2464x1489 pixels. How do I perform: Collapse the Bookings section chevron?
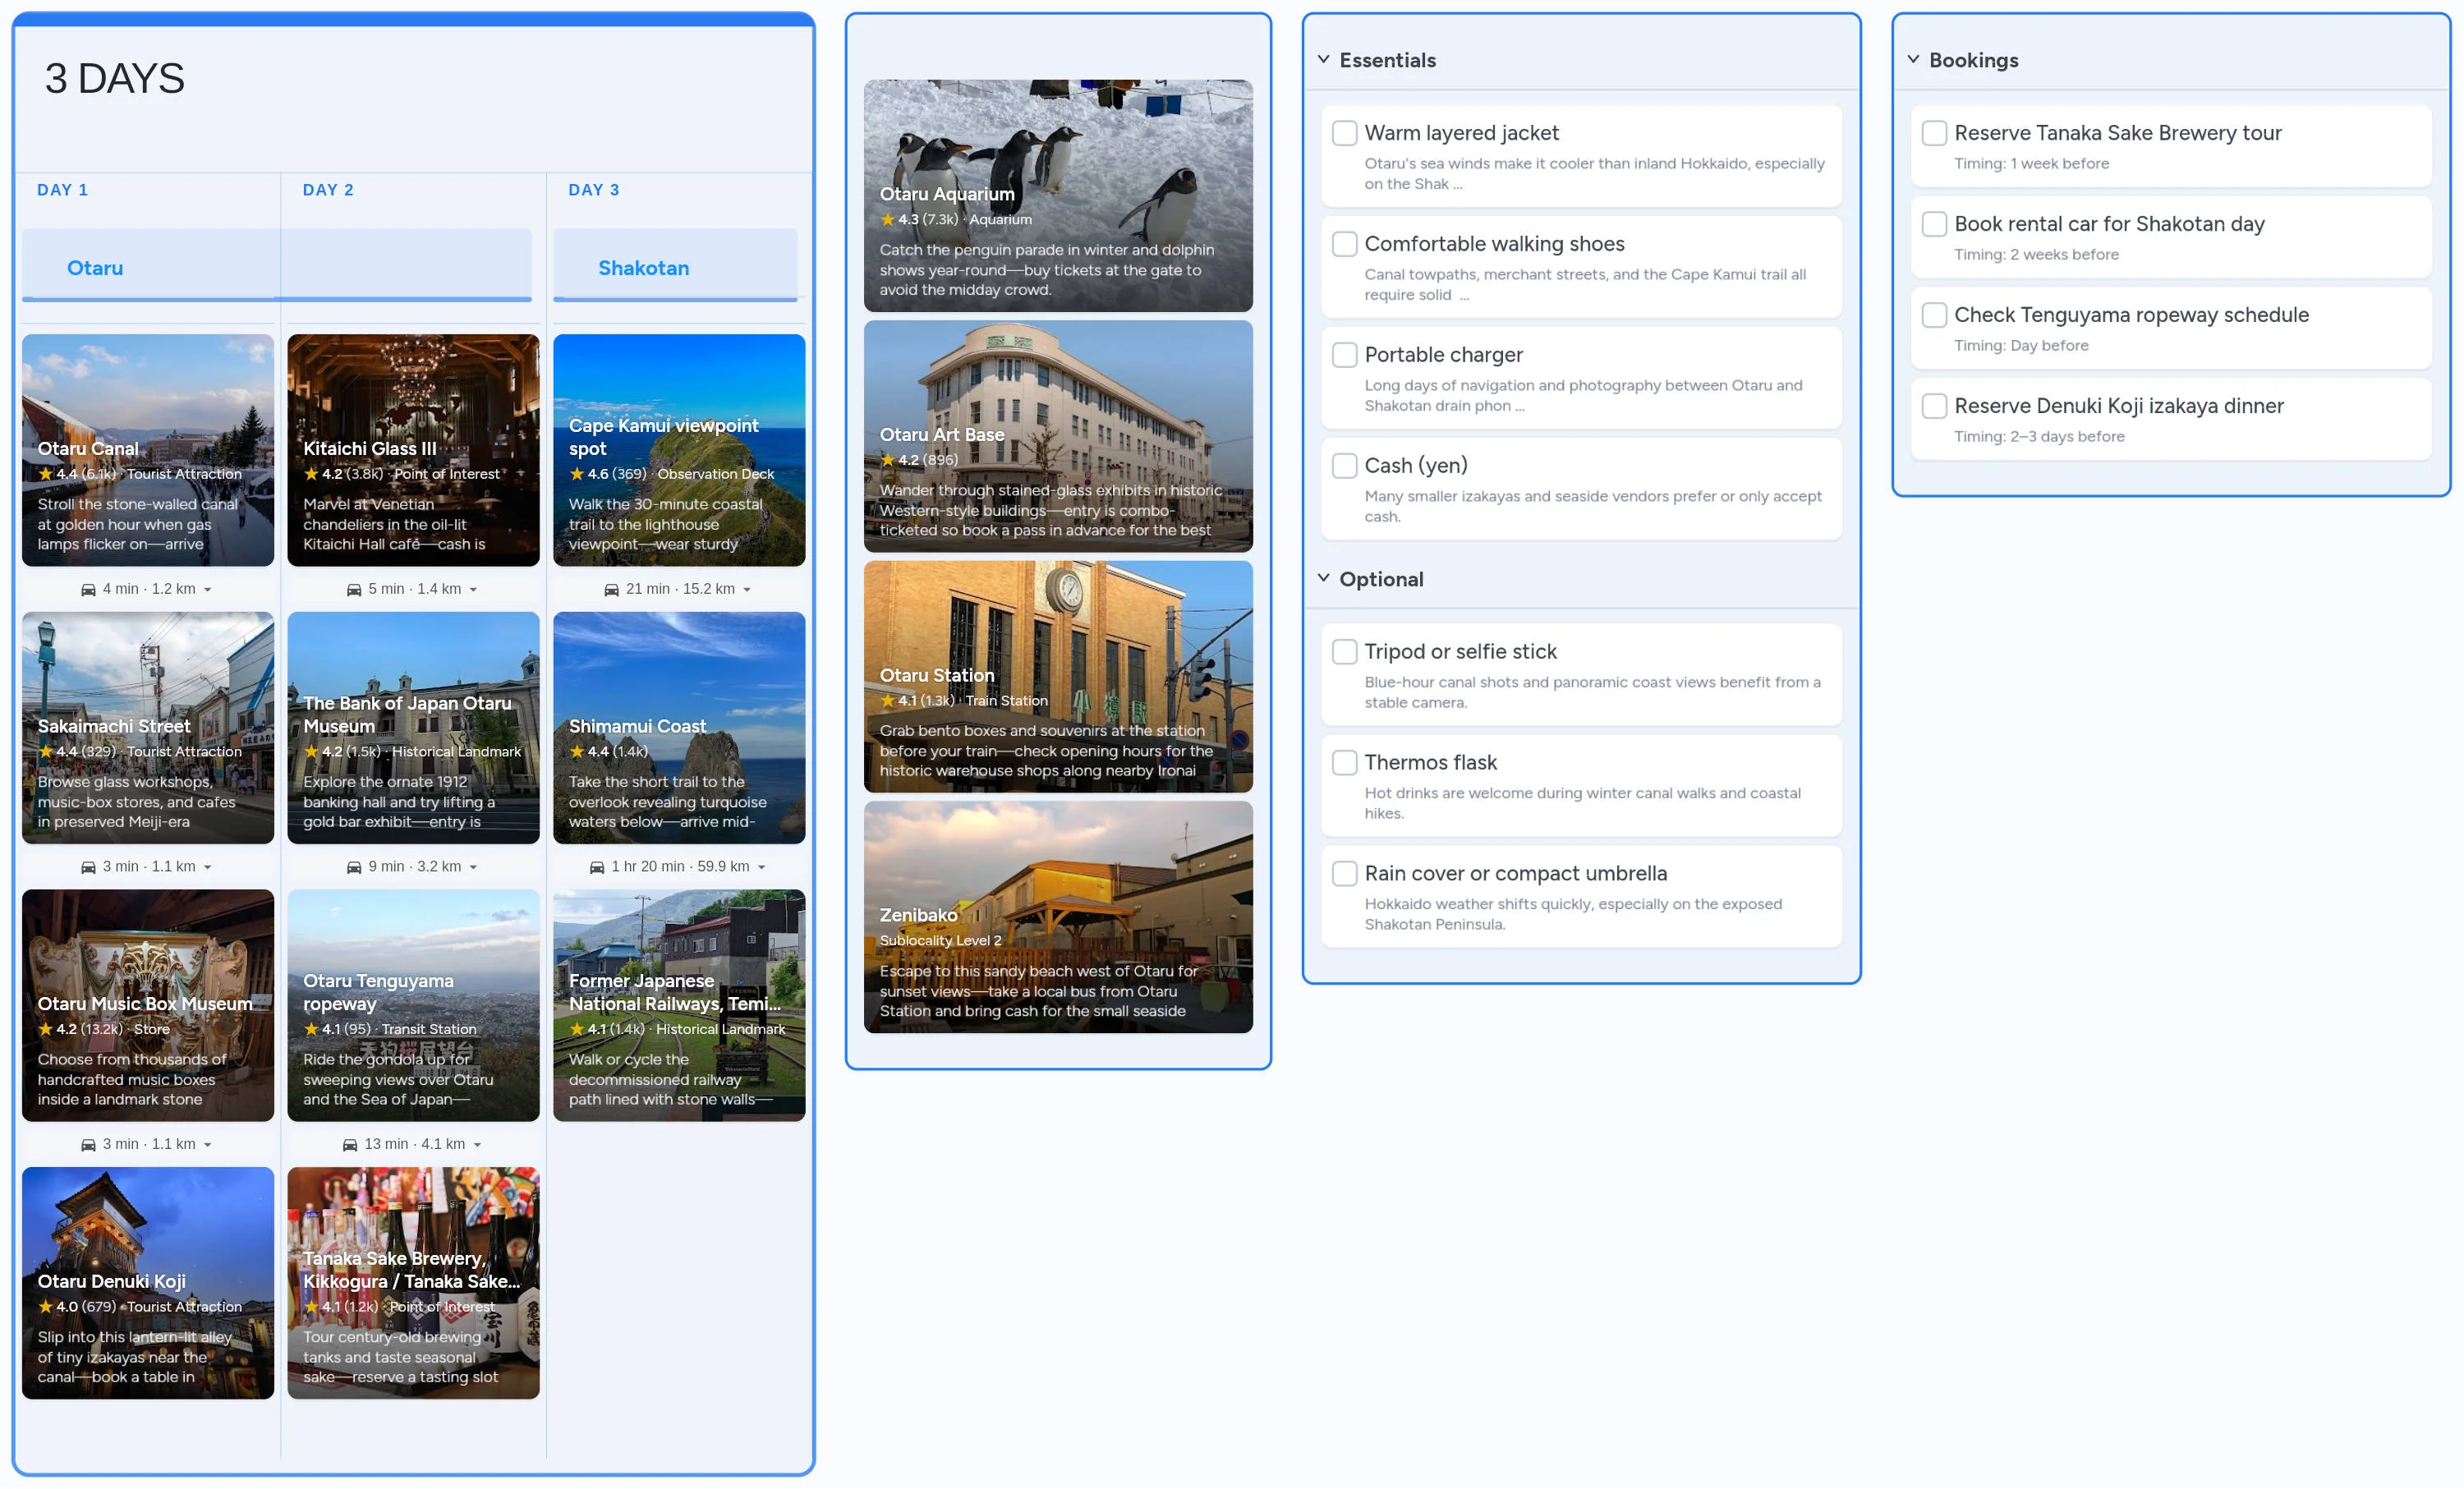click(x=1913, y=59)
